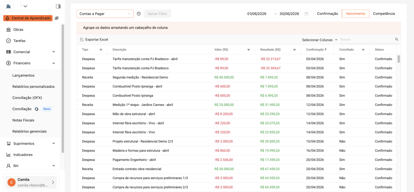Click the Comercial barcode icon
The width and height of the screenshot is (414, 192).
click(x=8, y=52)
